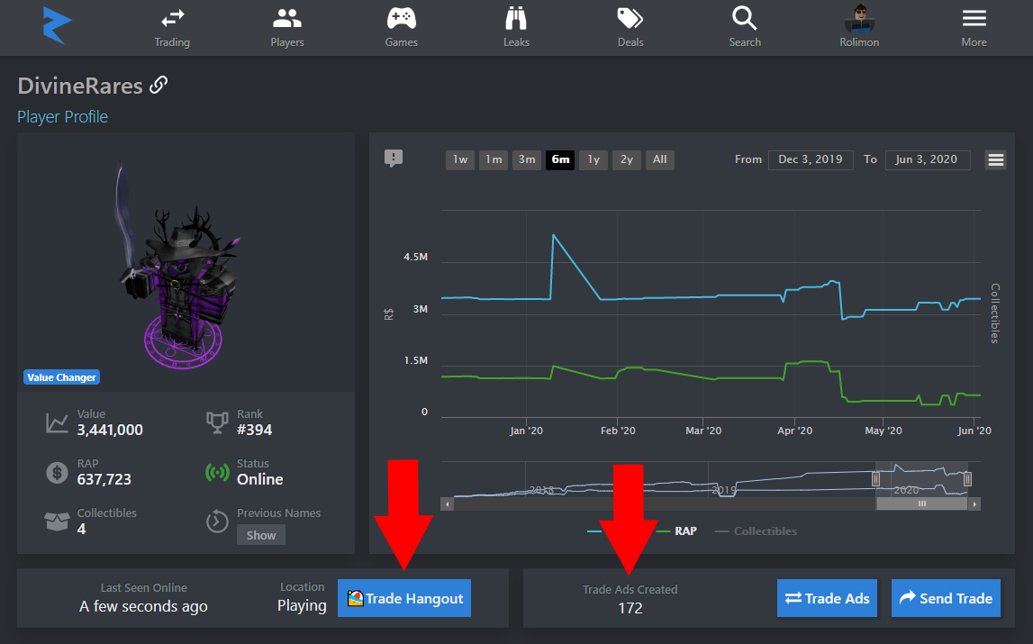The width and height of the screenshot is (1033, 644).
Task: Click the Rank #394 text
Action: point(254,431)
